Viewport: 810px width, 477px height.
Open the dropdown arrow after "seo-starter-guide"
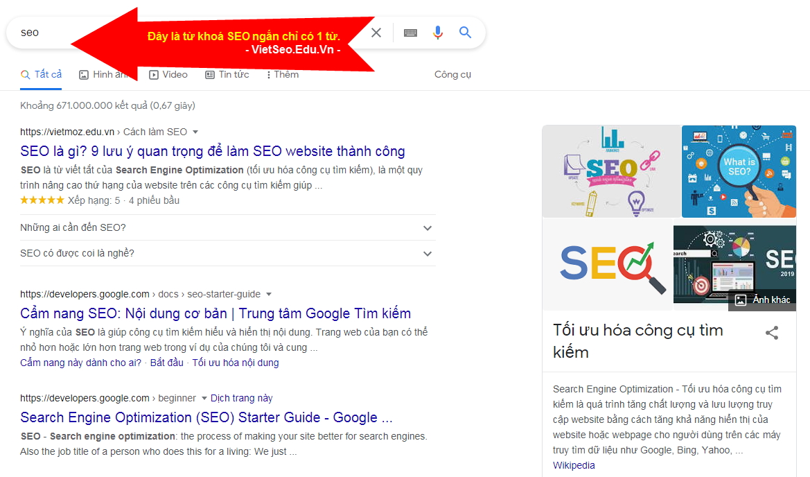click(269, 294)
